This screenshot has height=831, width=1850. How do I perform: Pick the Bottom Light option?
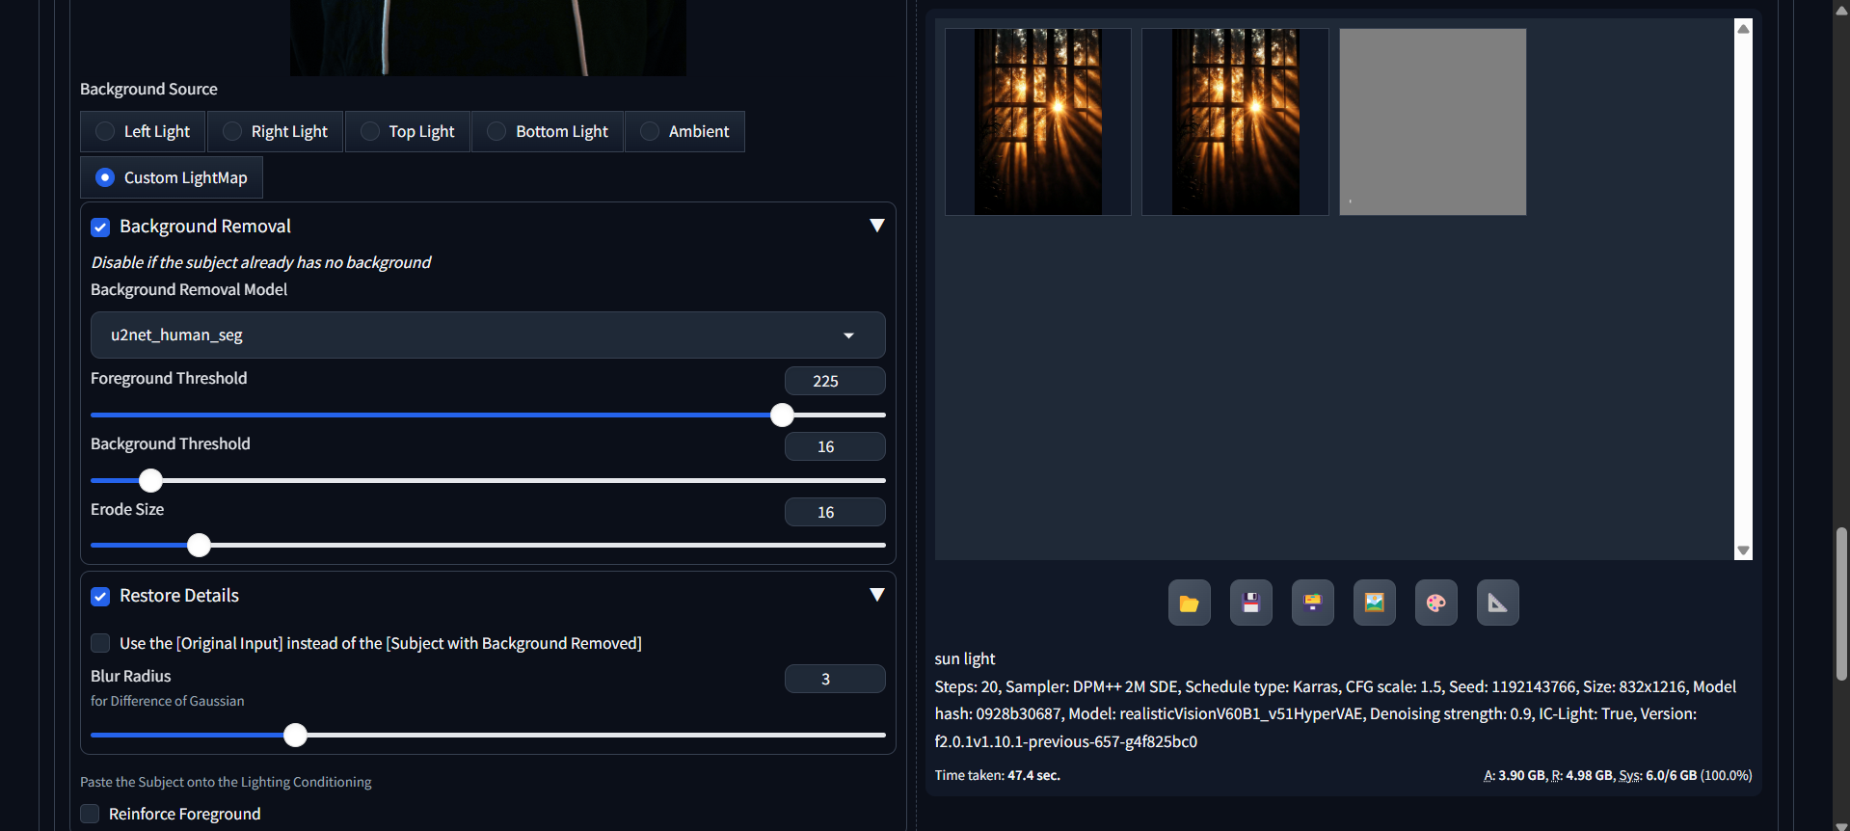[x=496, y=131]
